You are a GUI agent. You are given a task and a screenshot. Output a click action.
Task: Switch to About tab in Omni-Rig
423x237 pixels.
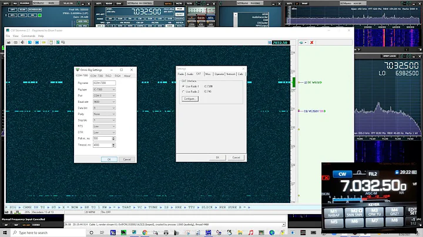pos(127,76)
